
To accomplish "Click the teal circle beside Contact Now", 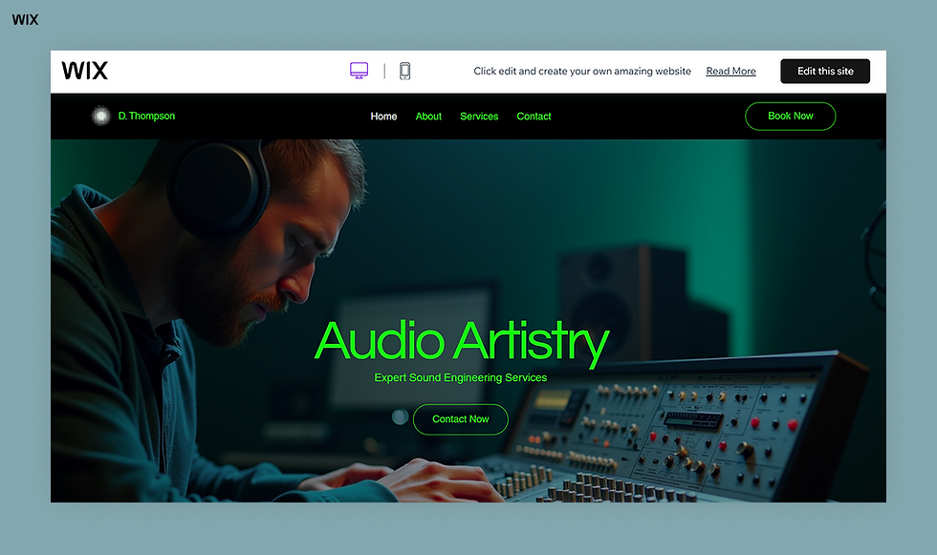I will click(399, 416).
